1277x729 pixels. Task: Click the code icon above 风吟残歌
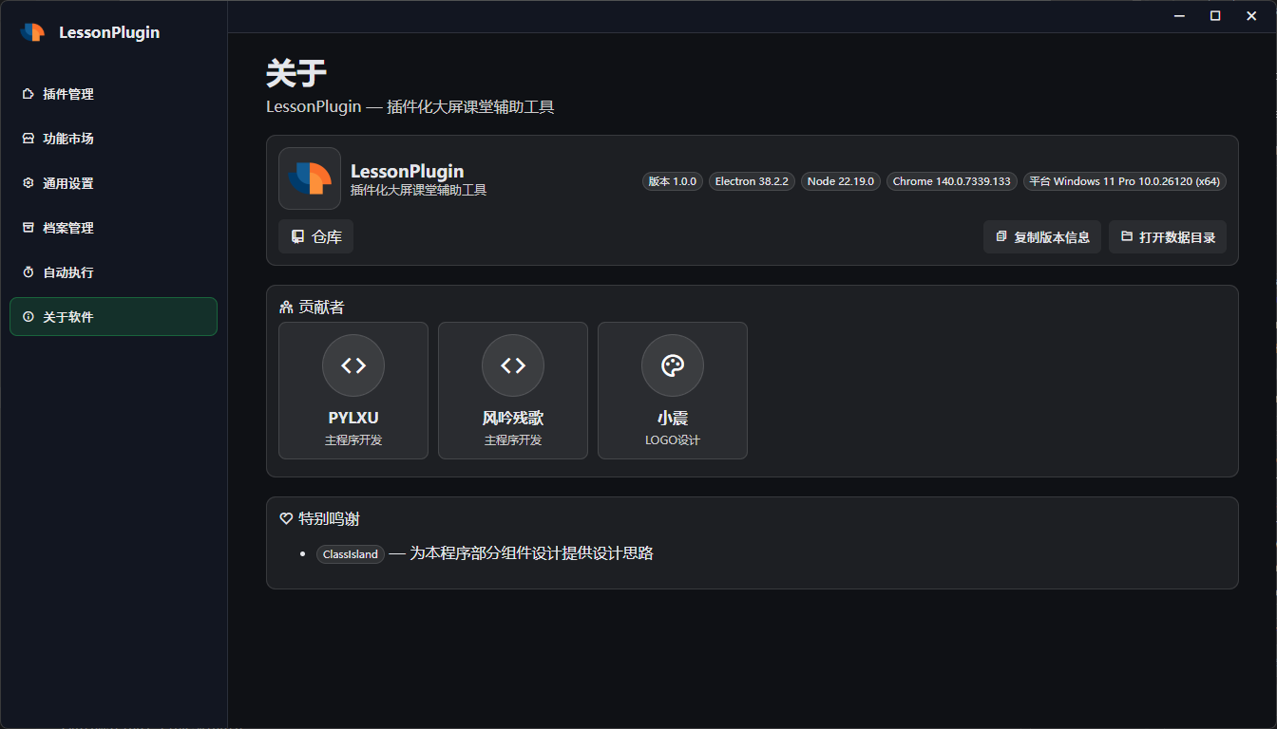pyautogui.click(x=513, y=365)
